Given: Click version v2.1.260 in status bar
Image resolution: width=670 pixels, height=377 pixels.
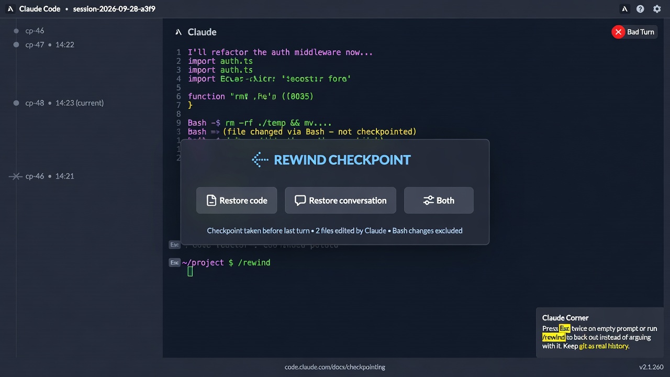Looking at the screenshot, I should tap(651, 367).
